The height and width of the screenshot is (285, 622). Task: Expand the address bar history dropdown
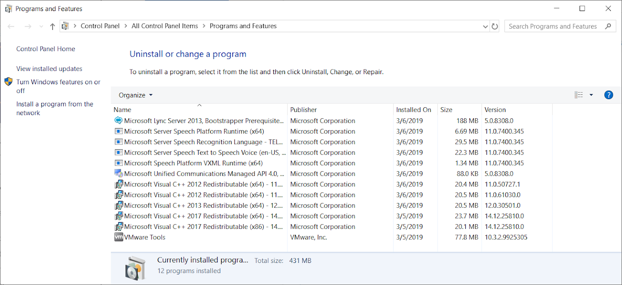point(485,26)
